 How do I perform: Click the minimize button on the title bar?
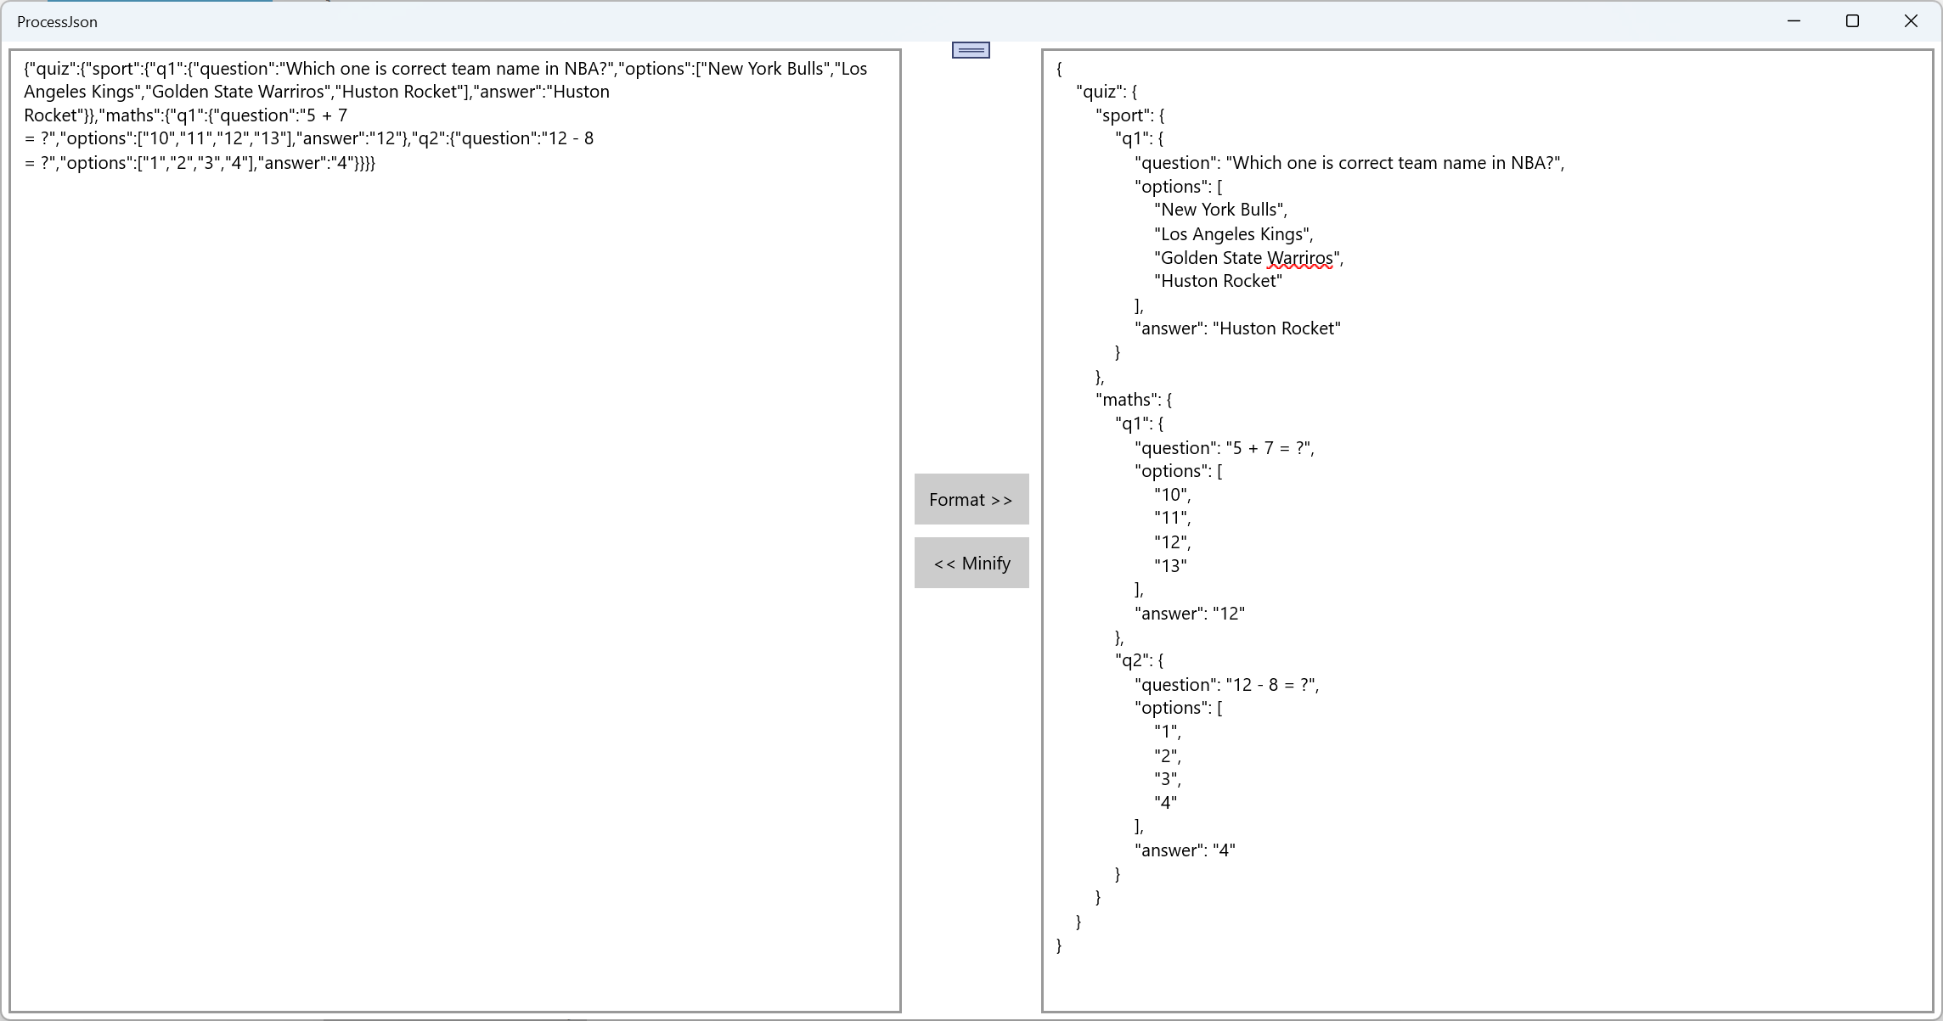(1794, 20)
